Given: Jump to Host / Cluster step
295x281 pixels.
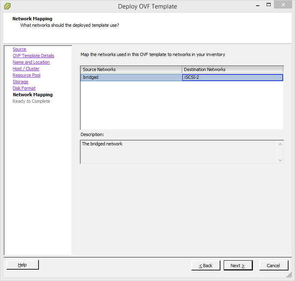Looking at the screenshot, I should (x=26, y=69).
